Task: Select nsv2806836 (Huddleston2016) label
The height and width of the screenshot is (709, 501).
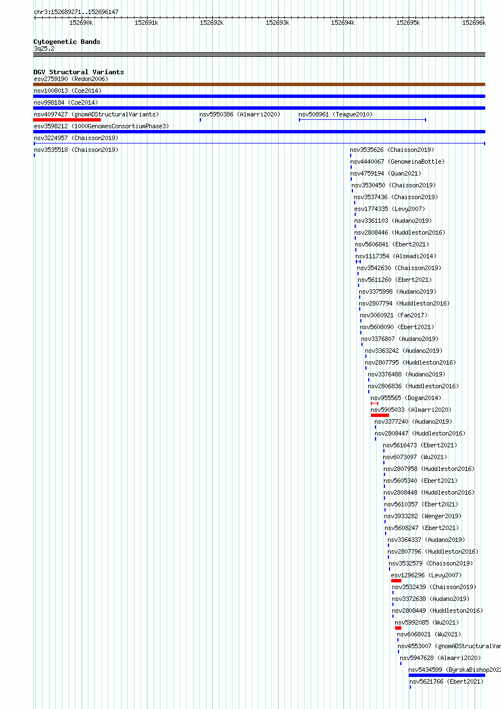Action: pyautogui.click(x=413, y=386)
